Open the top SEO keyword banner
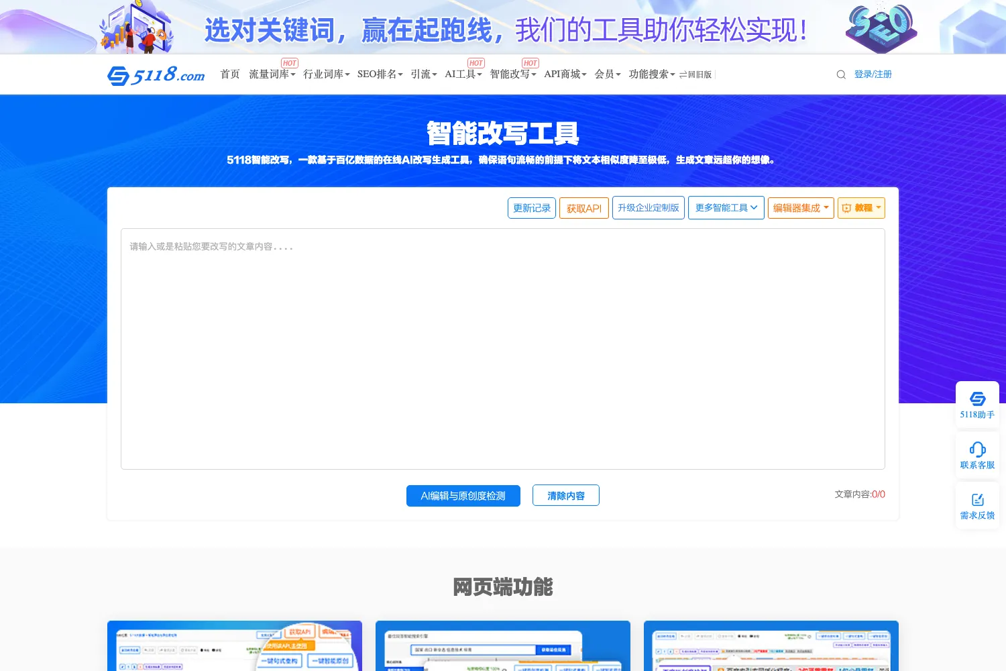This screenshot has width=1006, height=671. click(x=503, y=27)
